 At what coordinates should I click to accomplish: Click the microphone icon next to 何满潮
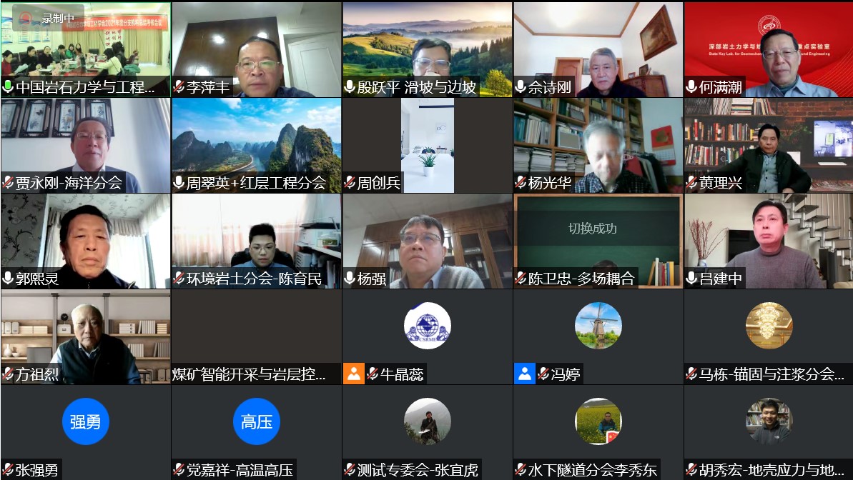(x=692, y=87)
